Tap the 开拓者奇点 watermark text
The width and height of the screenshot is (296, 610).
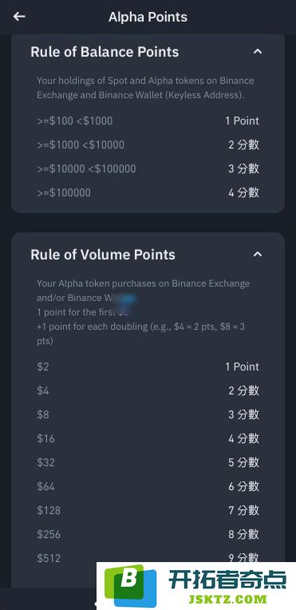[227, 580]
